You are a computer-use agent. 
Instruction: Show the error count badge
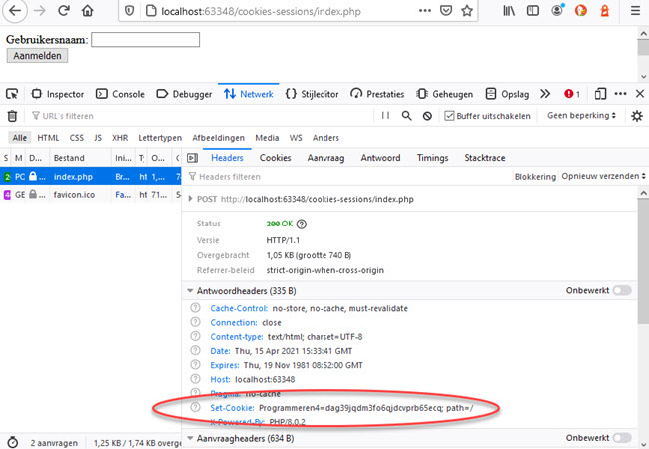tap(571, 94)
